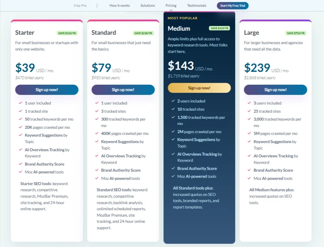
Task: Click checkmark beside Starter's 1 tracked site
Action: click(21, 111)
